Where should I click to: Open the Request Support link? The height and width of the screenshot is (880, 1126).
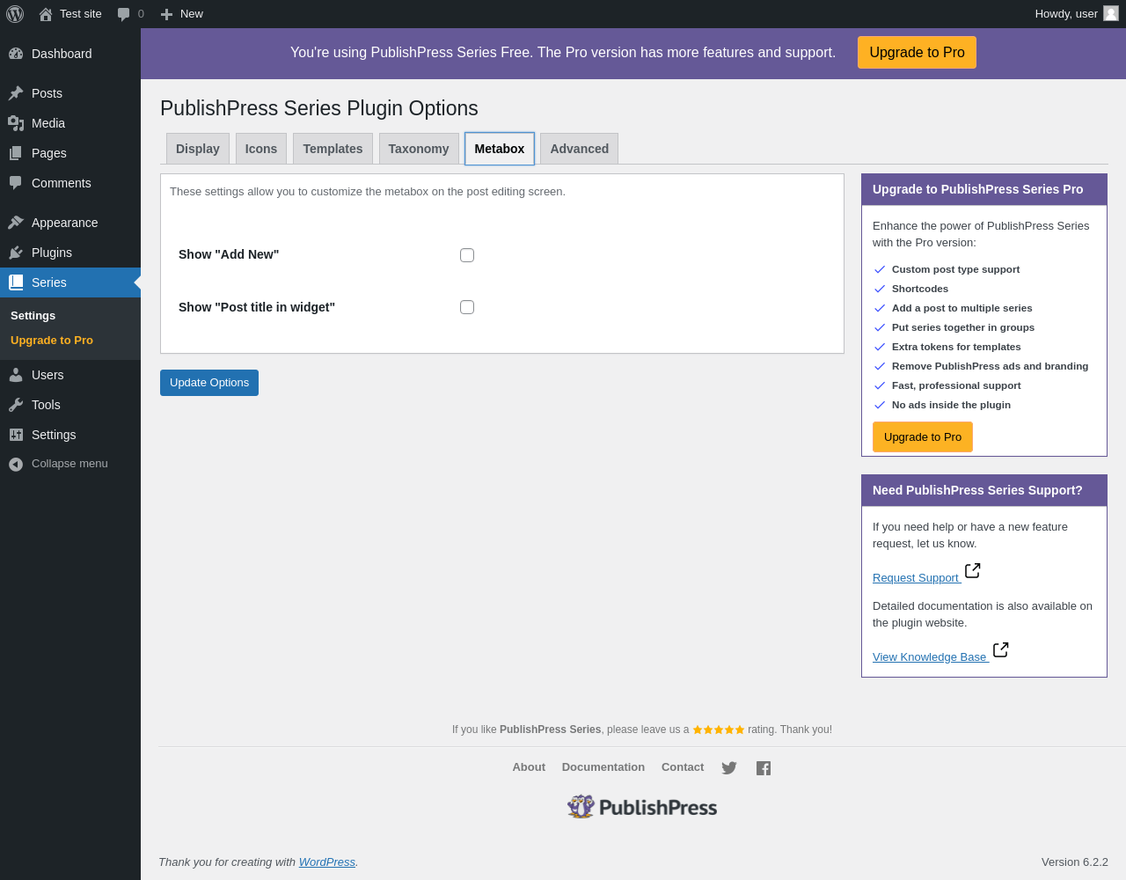click(x=916, y=578)
